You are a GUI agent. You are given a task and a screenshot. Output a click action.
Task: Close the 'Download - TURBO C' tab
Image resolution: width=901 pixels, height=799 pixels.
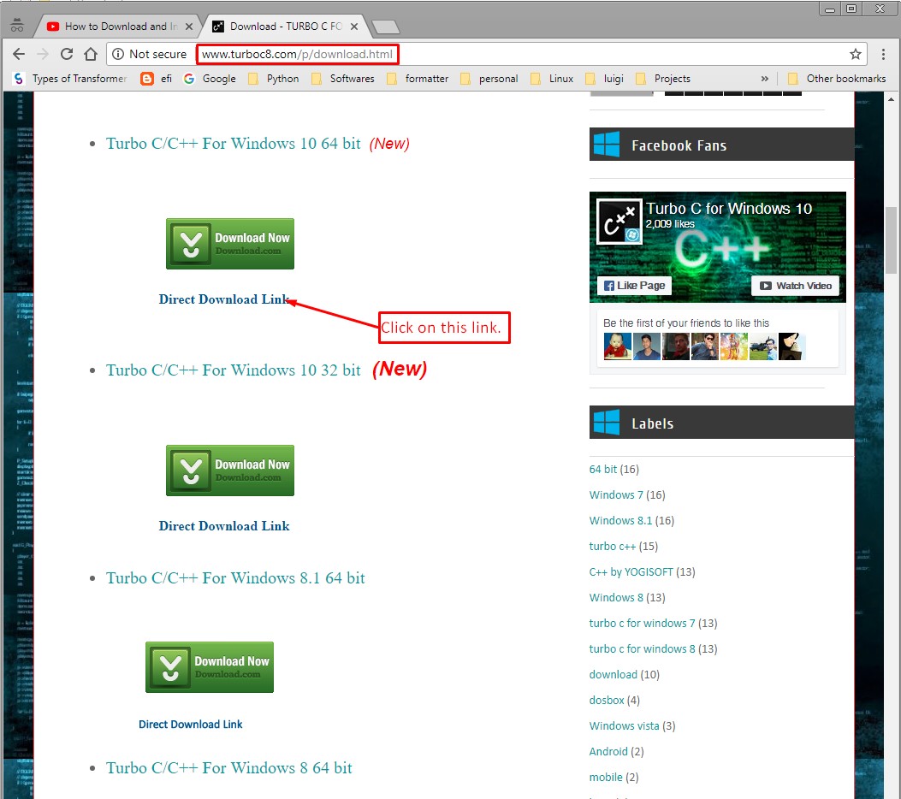point(354,27)
